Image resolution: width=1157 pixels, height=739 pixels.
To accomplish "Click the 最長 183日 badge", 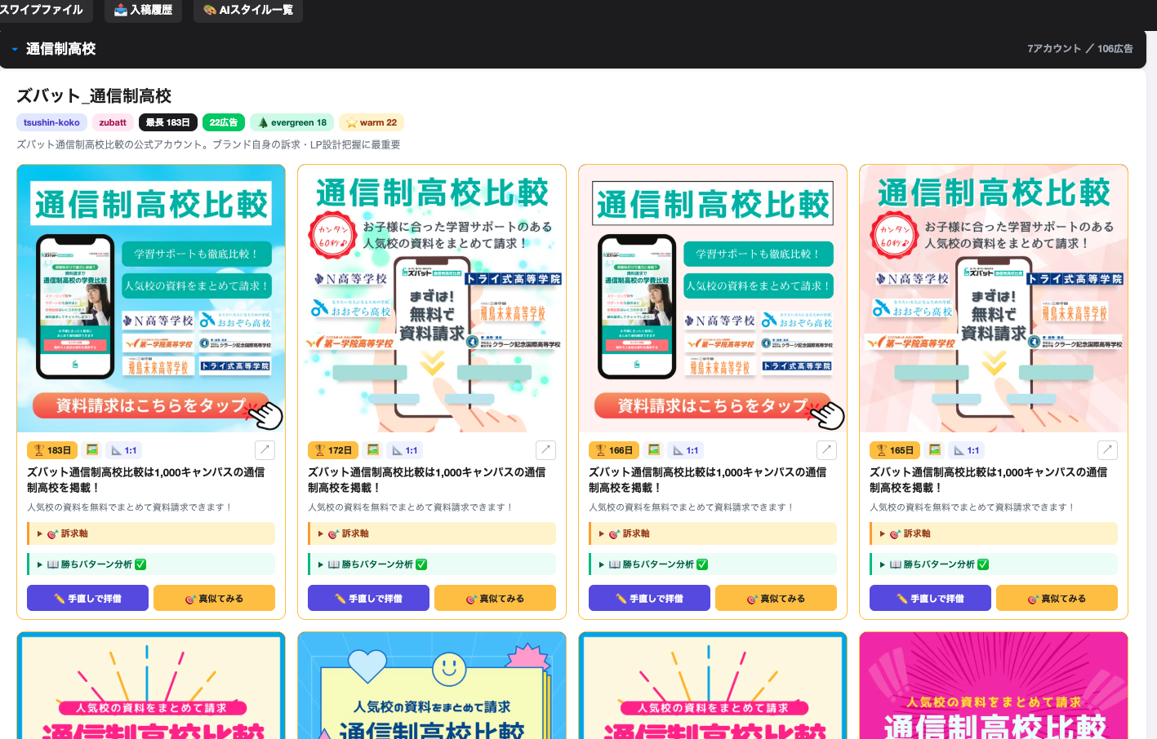I will (168, 122).
